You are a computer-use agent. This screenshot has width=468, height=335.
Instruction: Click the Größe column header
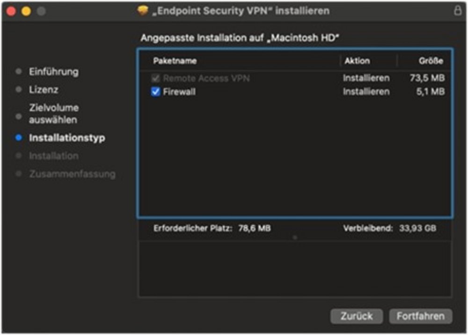coord(431,61)
